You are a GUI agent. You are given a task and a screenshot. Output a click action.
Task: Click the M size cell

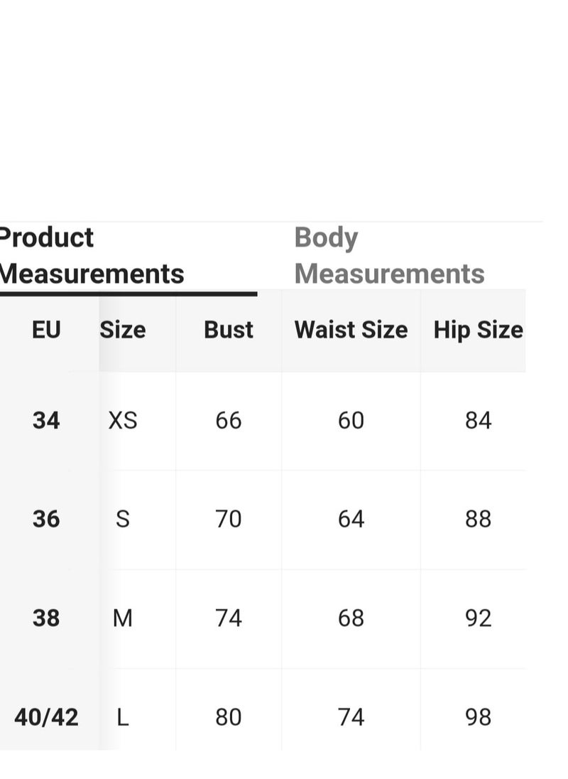123,618
